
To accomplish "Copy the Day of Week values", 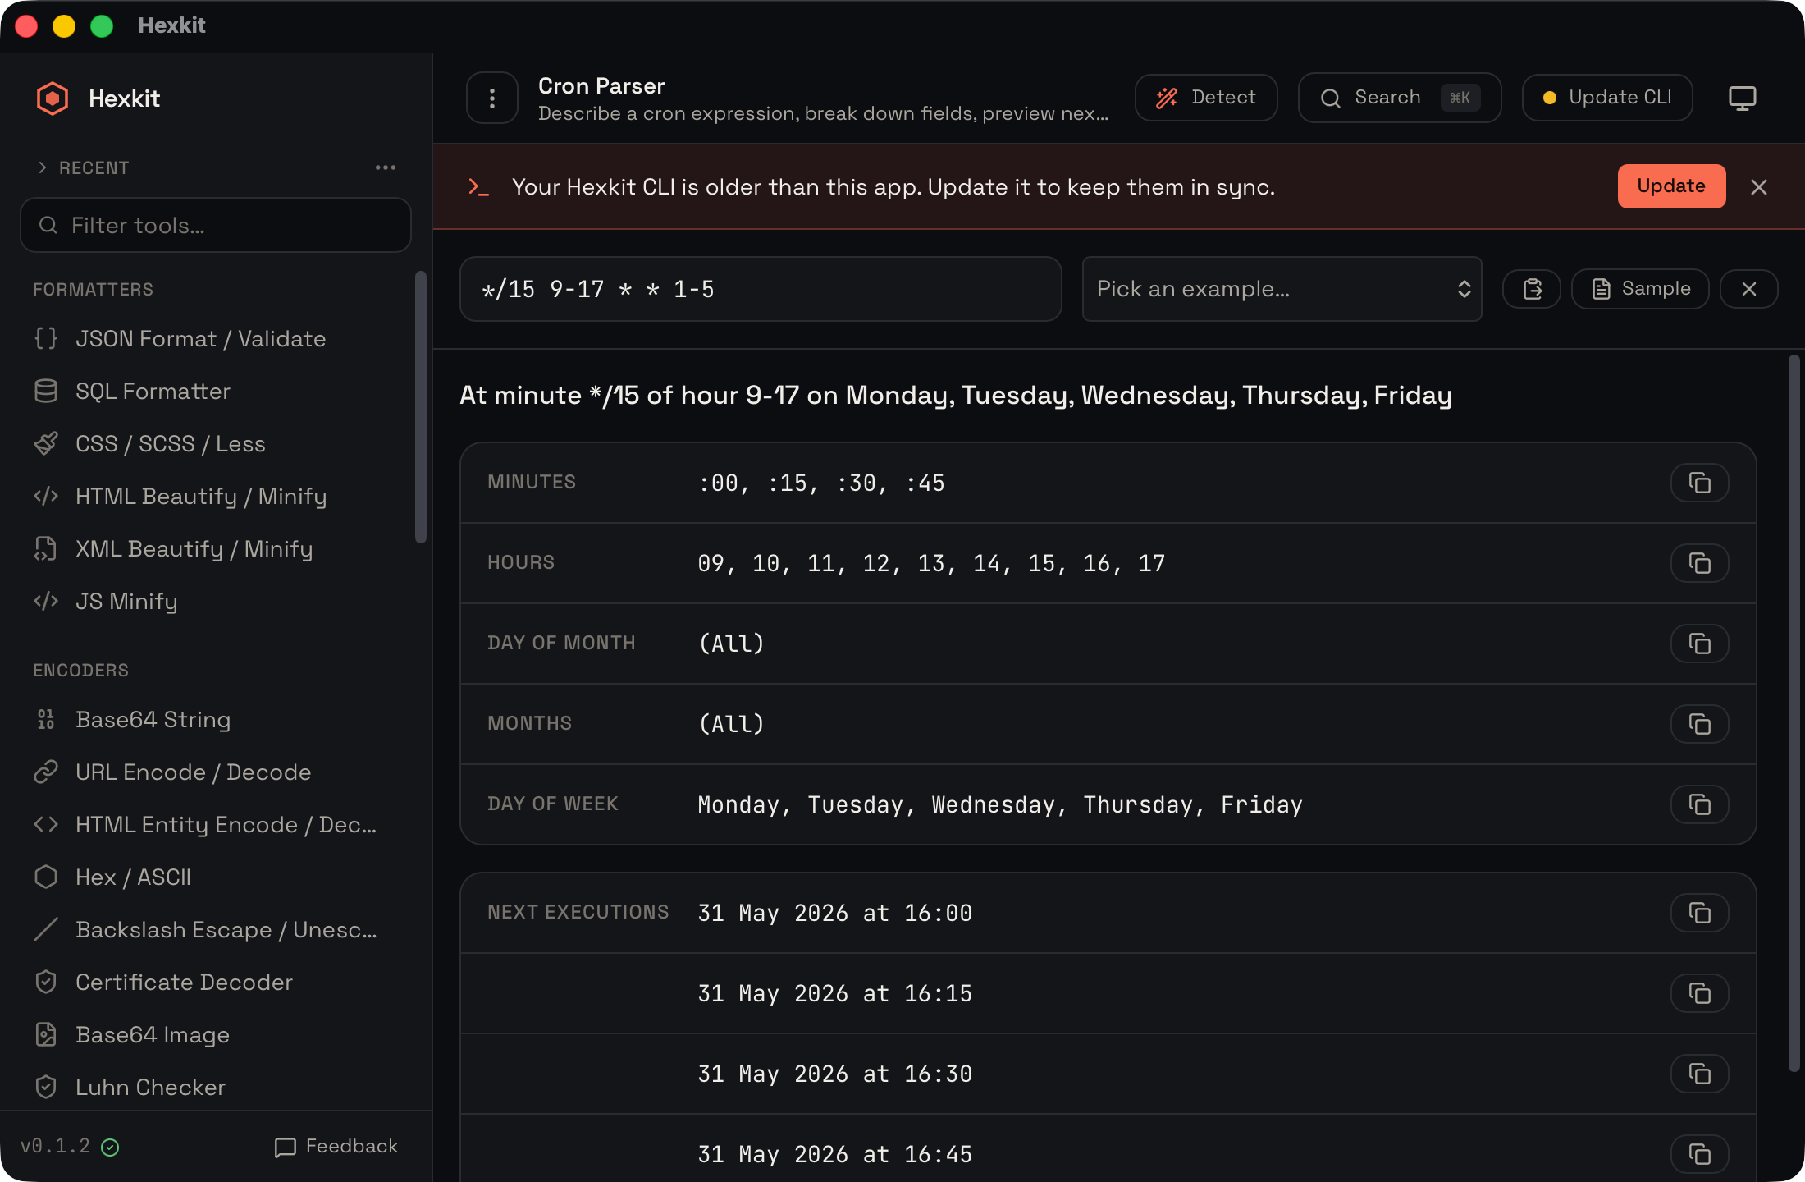I will pyautogui.click(x=1700, y=804).
